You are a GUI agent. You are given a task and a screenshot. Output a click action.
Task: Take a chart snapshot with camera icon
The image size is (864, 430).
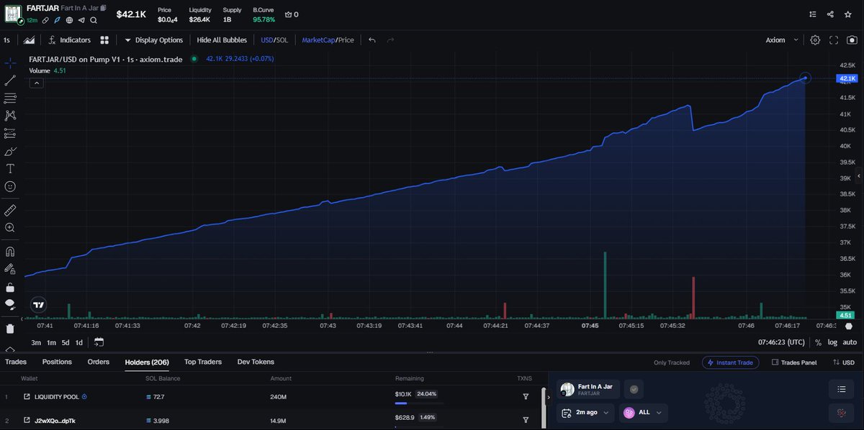tap(852, 40)
